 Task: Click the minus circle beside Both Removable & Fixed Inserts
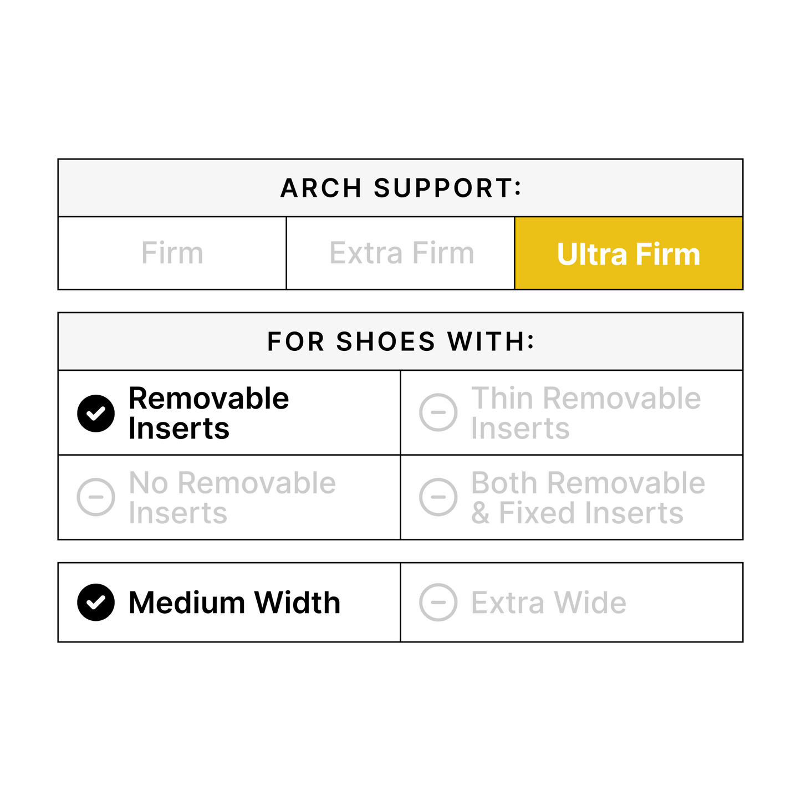point(438,497)
